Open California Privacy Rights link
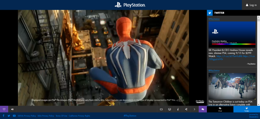 pos(79,116)
